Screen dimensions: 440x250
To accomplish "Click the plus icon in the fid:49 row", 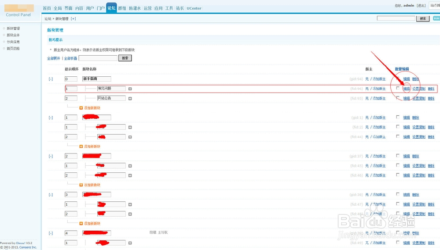I will coord(130,243).
